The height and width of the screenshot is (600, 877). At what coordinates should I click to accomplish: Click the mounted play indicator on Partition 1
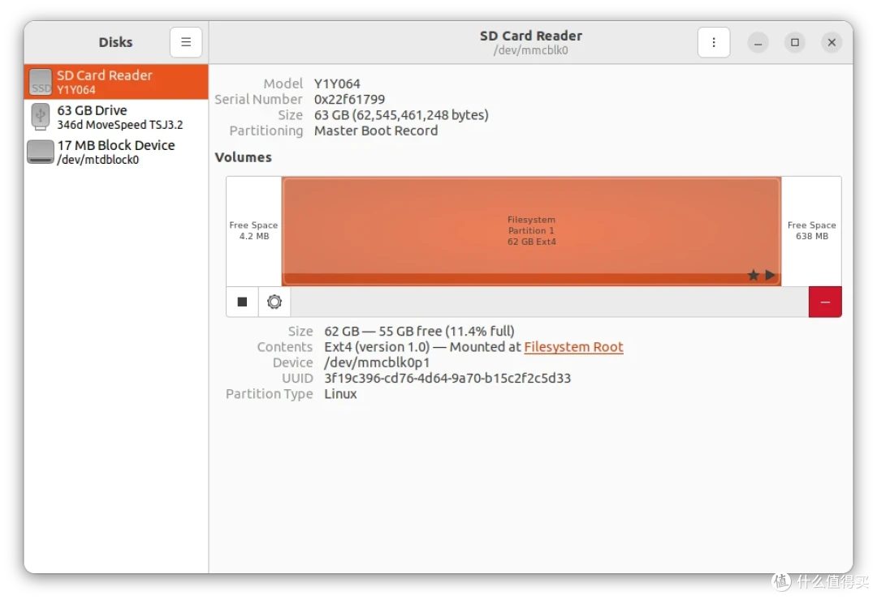[770, 275]
